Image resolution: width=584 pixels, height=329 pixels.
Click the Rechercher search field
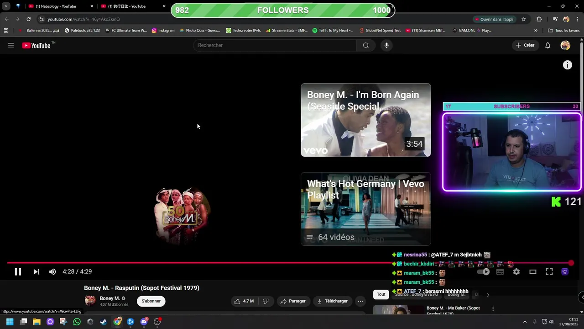click(275, 45)
